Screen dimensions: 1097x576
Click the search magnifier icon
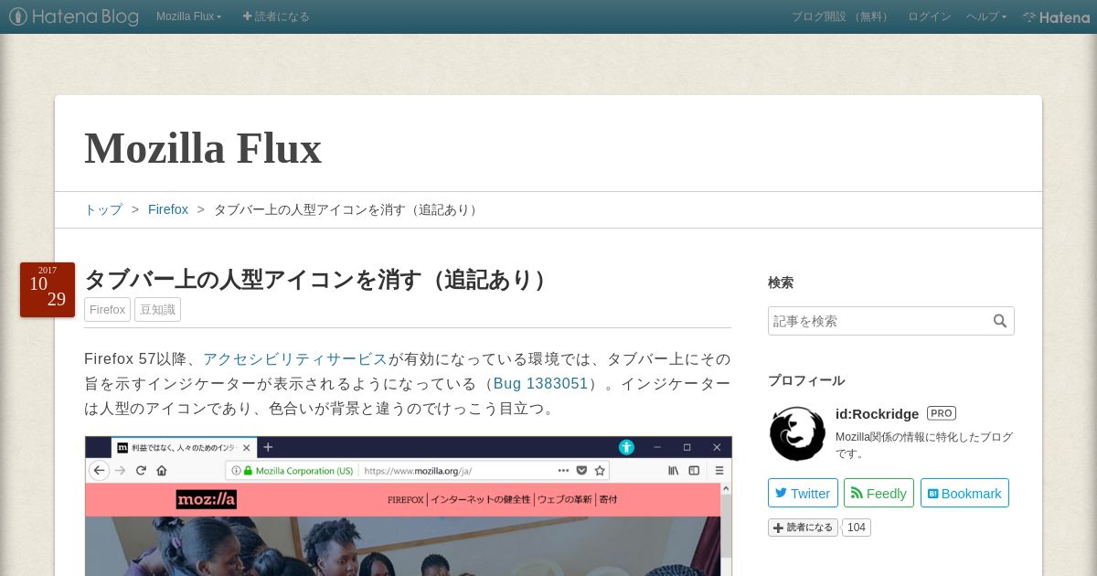click(1000, 321)
